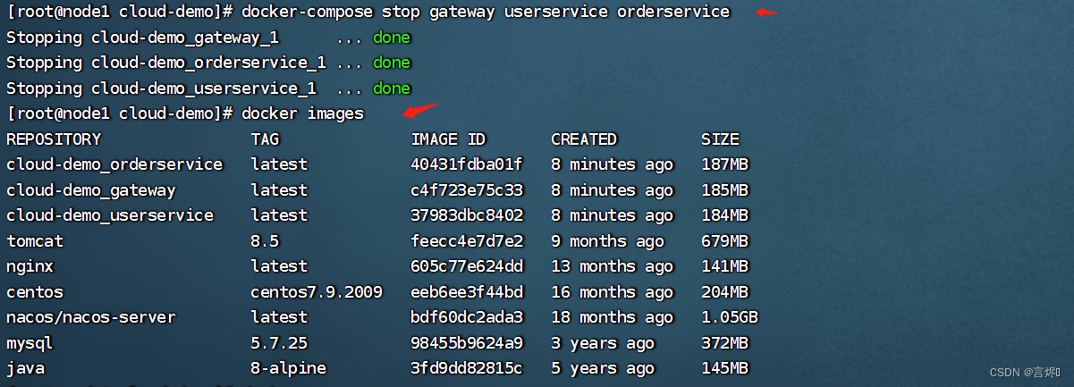1074x387 pixels.
Task: Click the IMAGE ID column header
Action: (x=448, y=139)
